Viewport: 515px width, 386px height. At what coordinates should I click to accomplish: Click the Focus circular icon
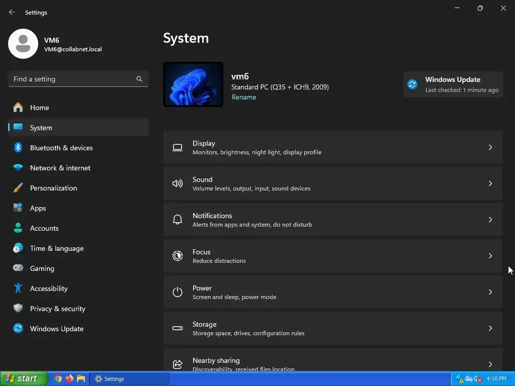pos(178,256)
